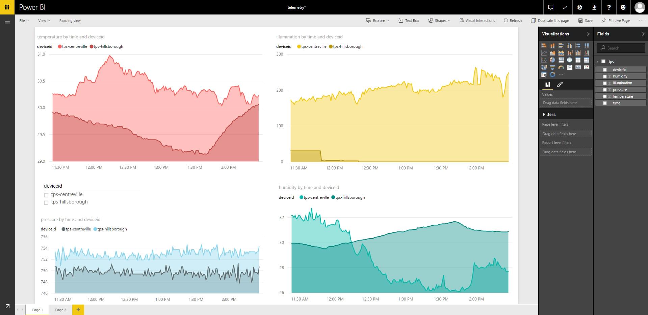648x315 pixels.
Task: Open the File menu
Action: [24, 21]
